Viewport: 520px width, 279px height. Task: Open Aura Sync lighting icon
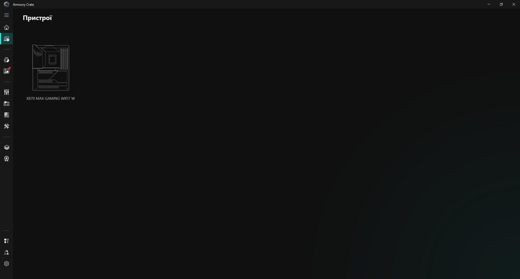click(x=6, y=60)
